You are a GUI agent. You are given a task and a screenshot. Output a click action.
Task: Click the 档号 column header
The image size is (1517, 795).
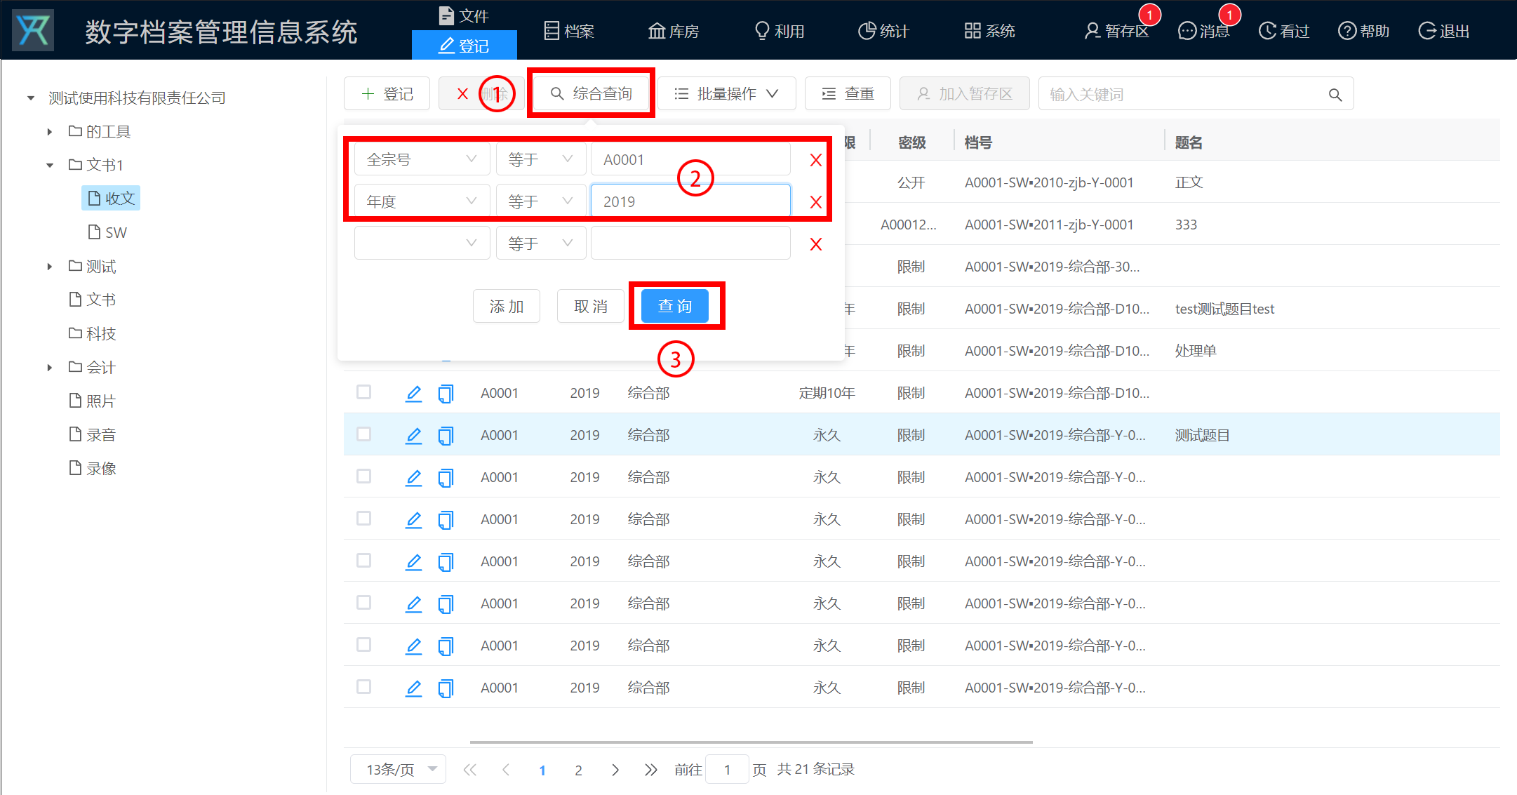[978, 142]
